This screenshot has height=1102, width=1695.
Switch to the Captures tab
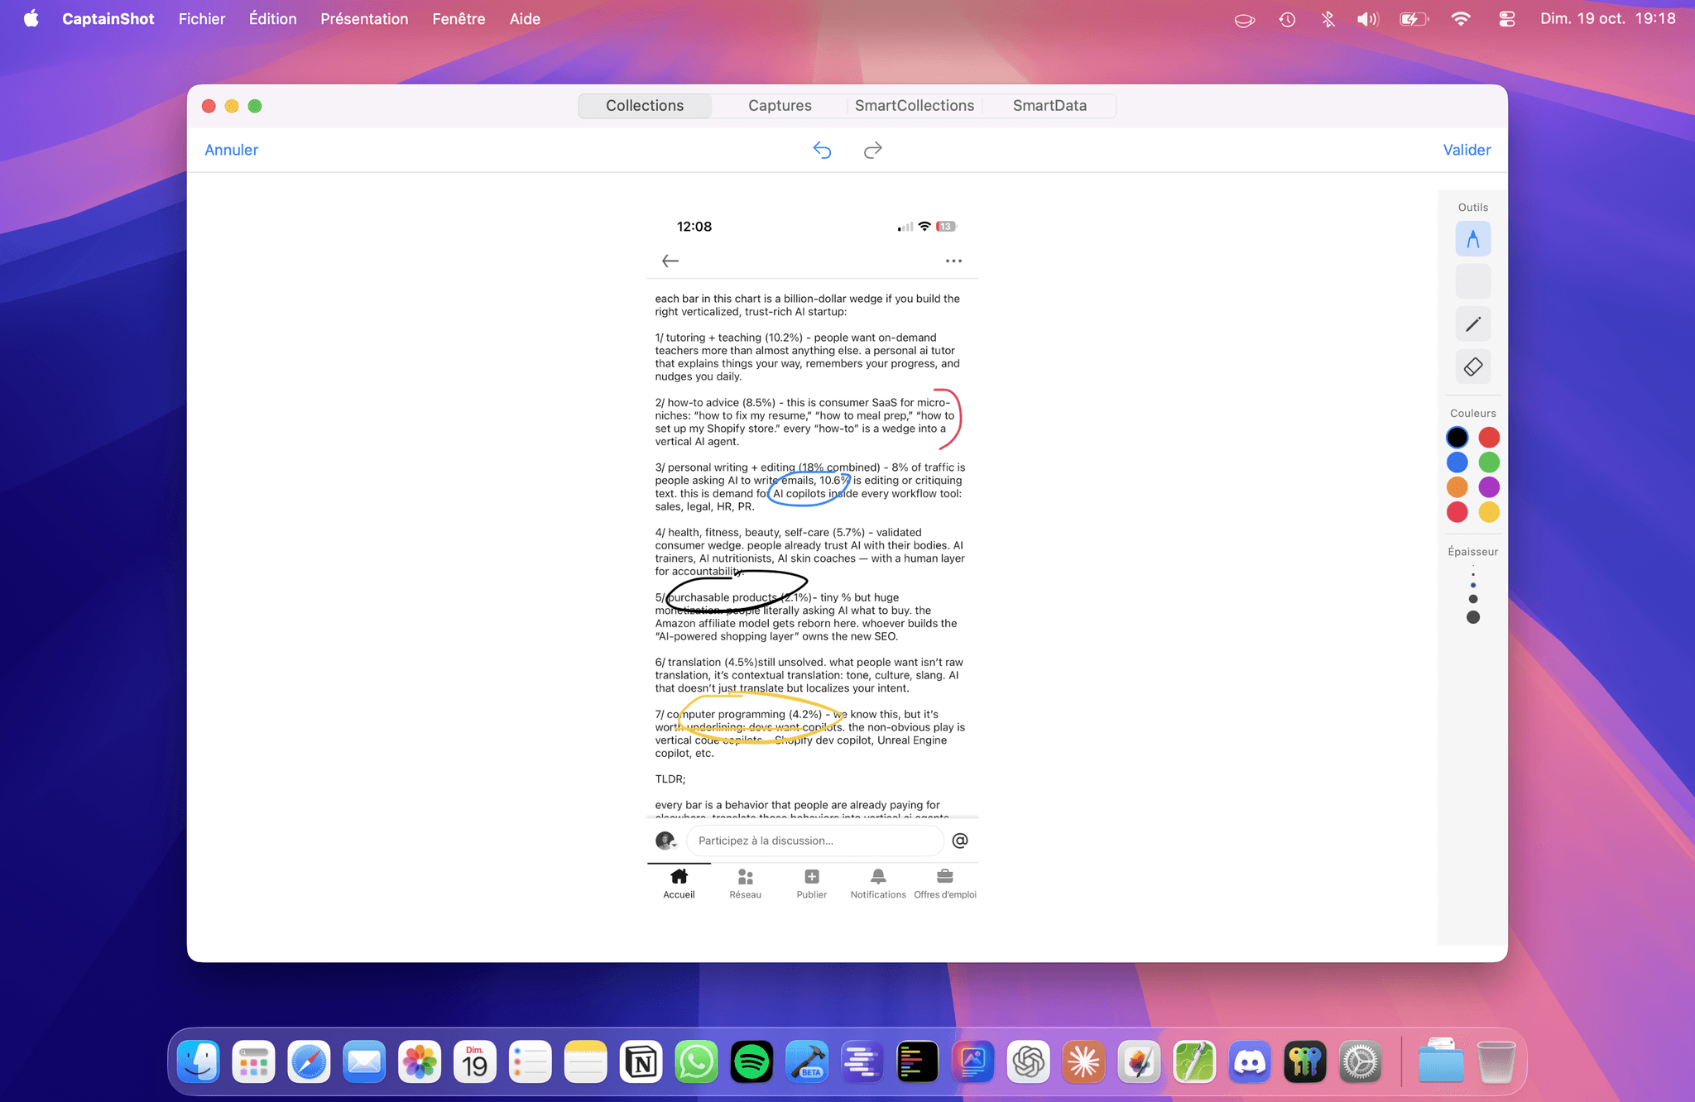779,106
